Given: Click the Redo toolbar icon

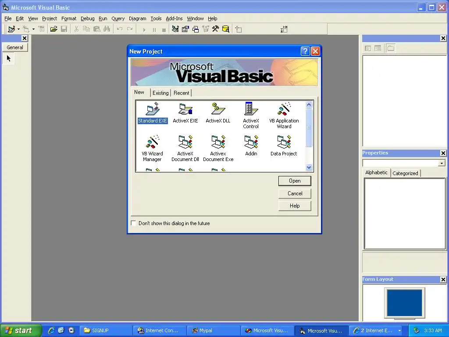Looking at the screenshot, I should point(130,29).
